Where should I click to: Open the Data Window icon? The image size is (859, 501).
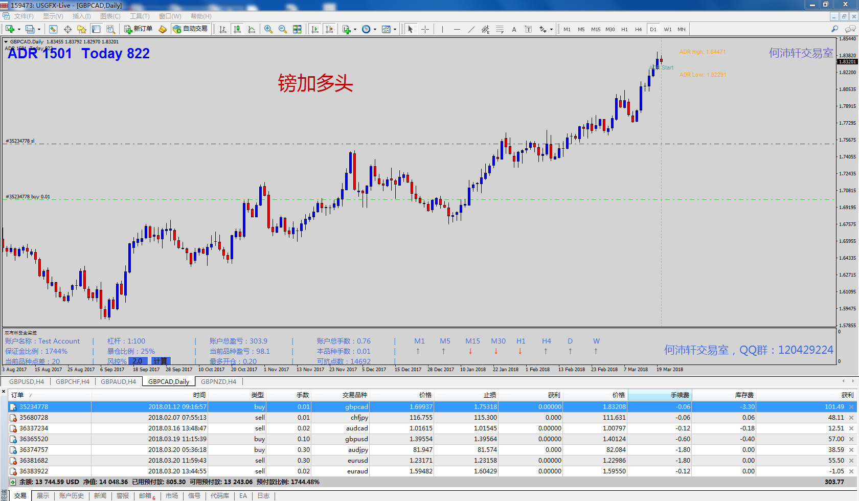click(67, 29)
